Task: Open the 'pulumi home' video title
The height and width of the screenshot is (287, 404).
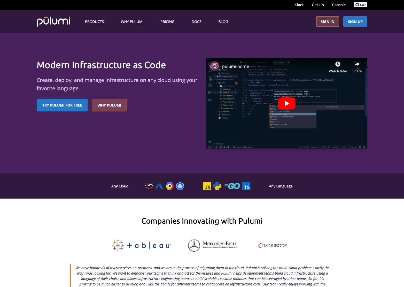Action: [235, 66]
